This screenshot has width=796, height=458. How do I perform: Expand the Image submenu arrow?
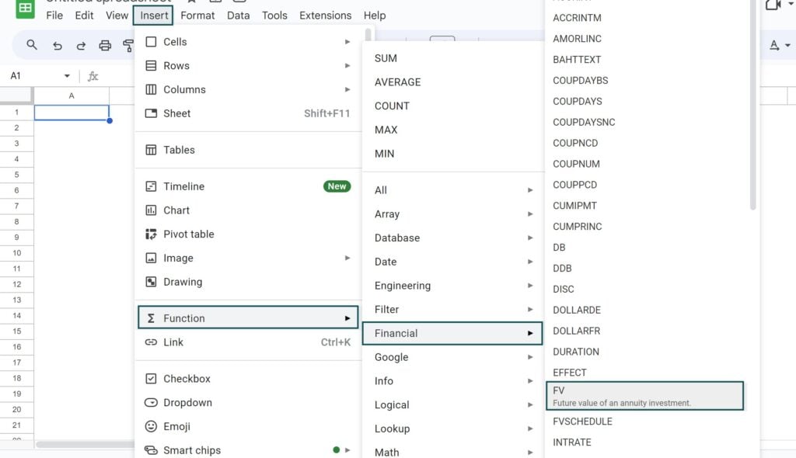[347, 258]
